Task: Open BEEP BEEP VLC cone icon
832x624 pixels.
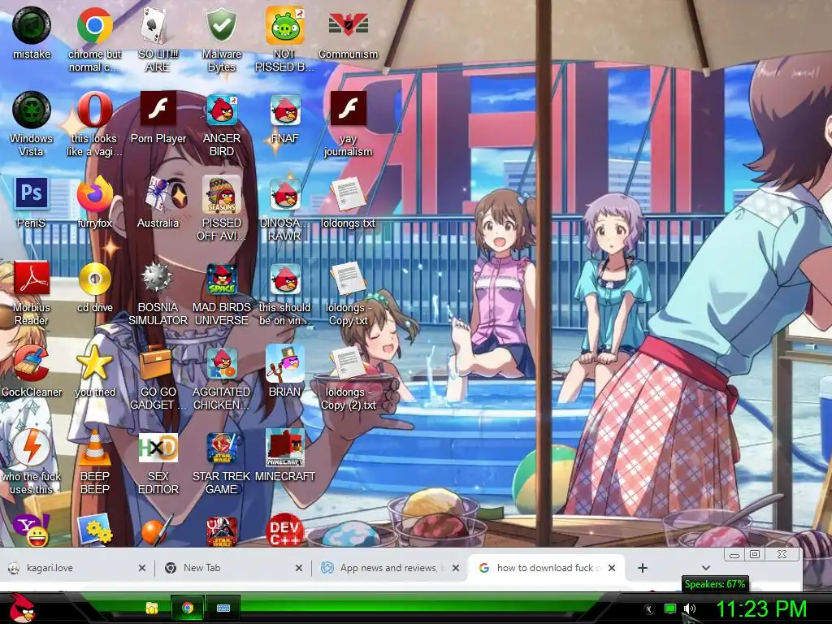Action: tap(94, 461)
